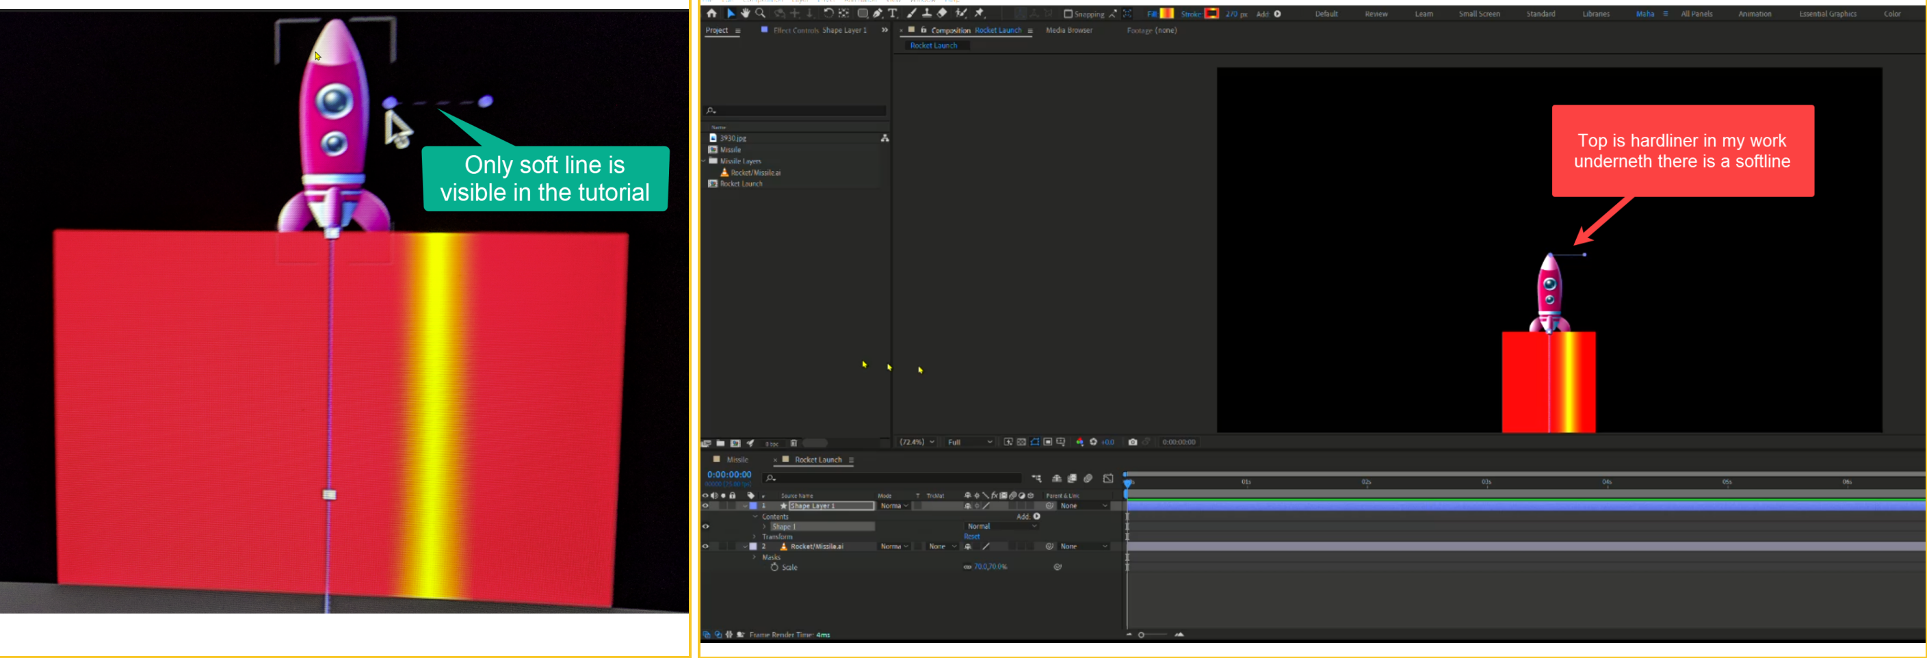Select the Hand tool
The image size is (1927, 658).
pos(746,14)
